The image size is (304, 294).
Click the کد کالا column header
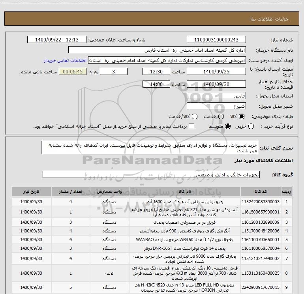point(261,191)
